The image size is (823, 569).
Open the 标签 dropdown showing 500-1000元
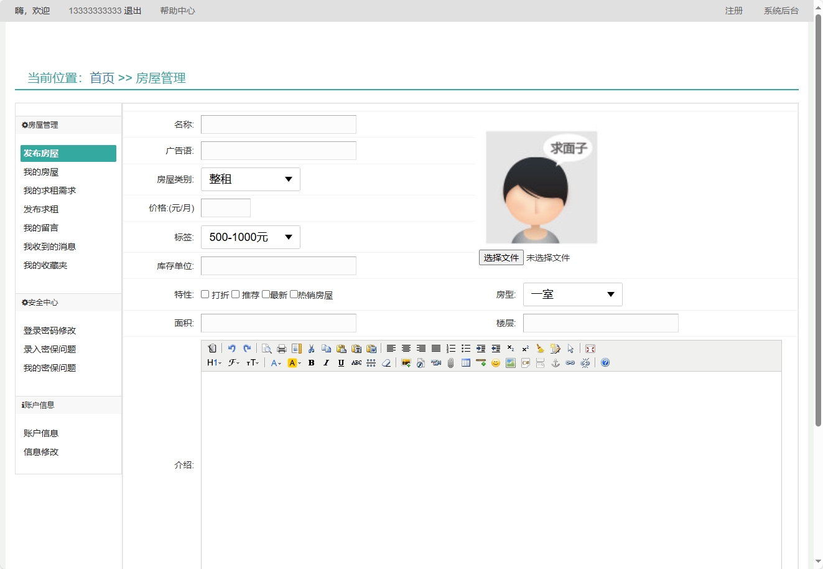250,237
